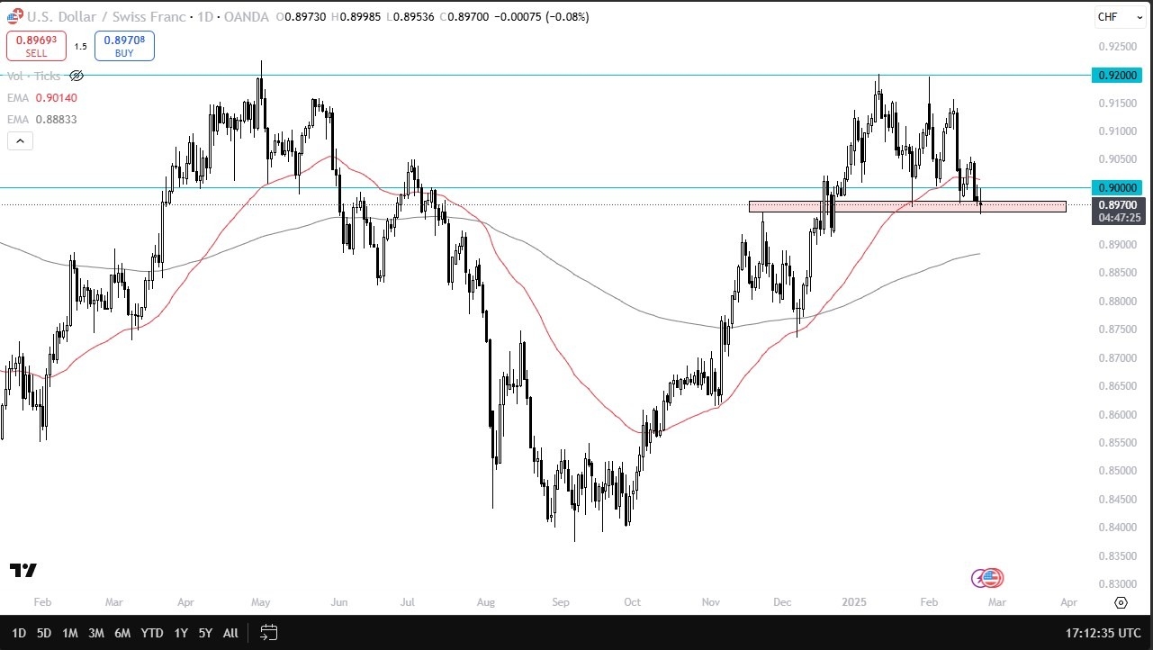Switch to the YTD range
Image resolution: width=1153 pixels, height=650 pixels.
[x=152, y=633]
